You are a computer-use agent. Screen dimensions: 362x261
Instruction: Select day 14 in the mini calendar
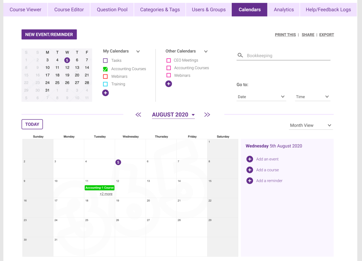(x=87, y=68)
